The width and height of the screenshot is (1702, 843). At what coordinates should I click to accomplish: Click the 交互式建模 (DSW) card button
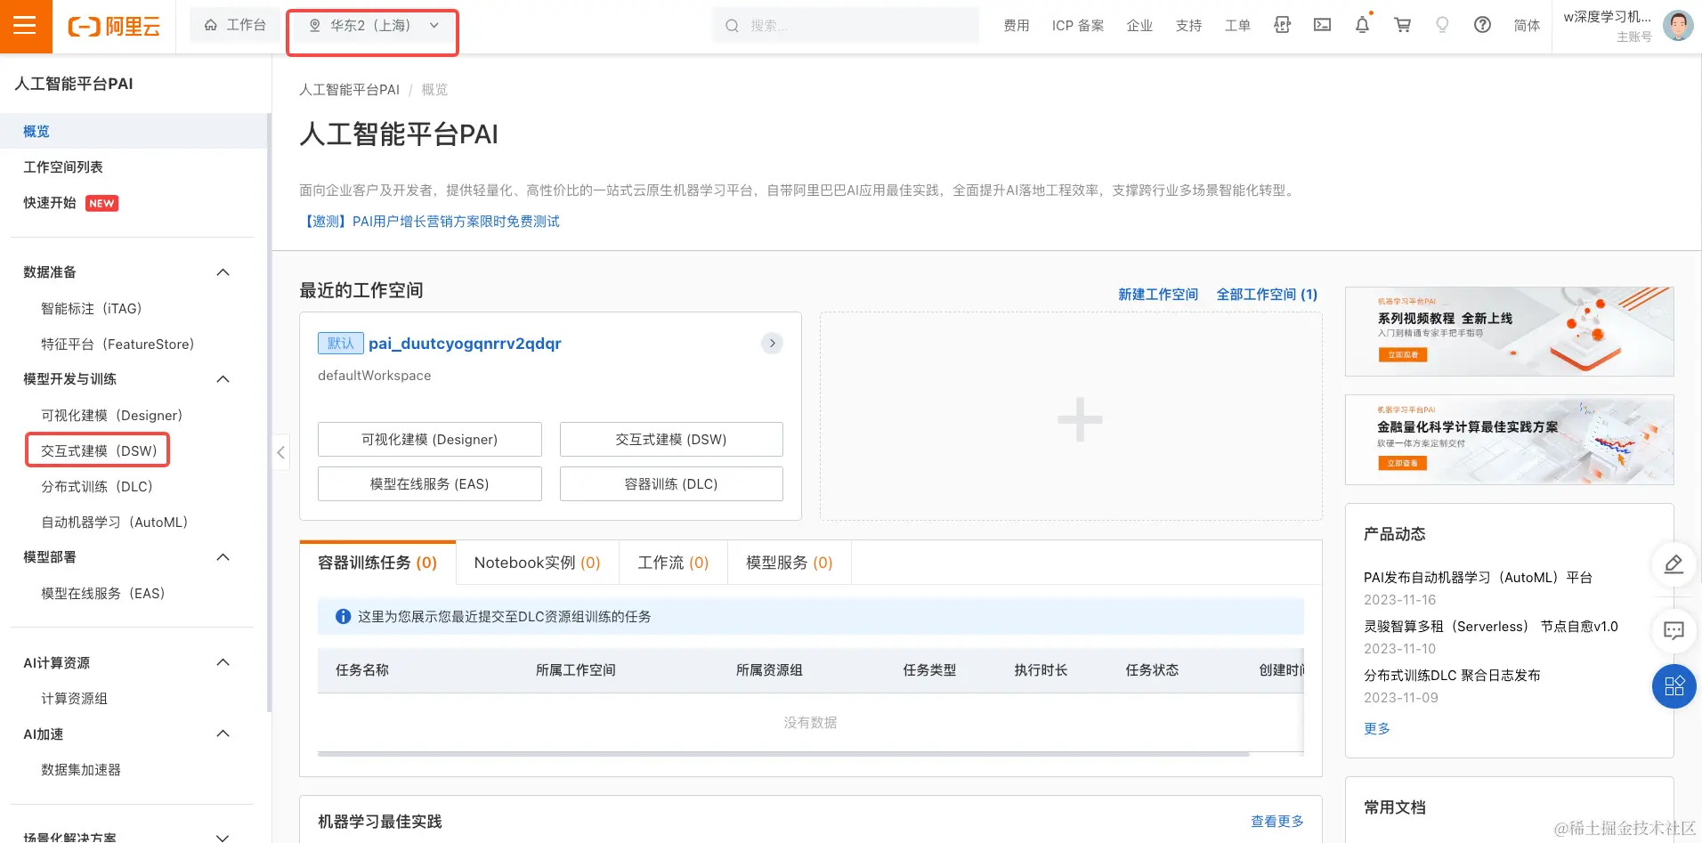pos(671,439)
